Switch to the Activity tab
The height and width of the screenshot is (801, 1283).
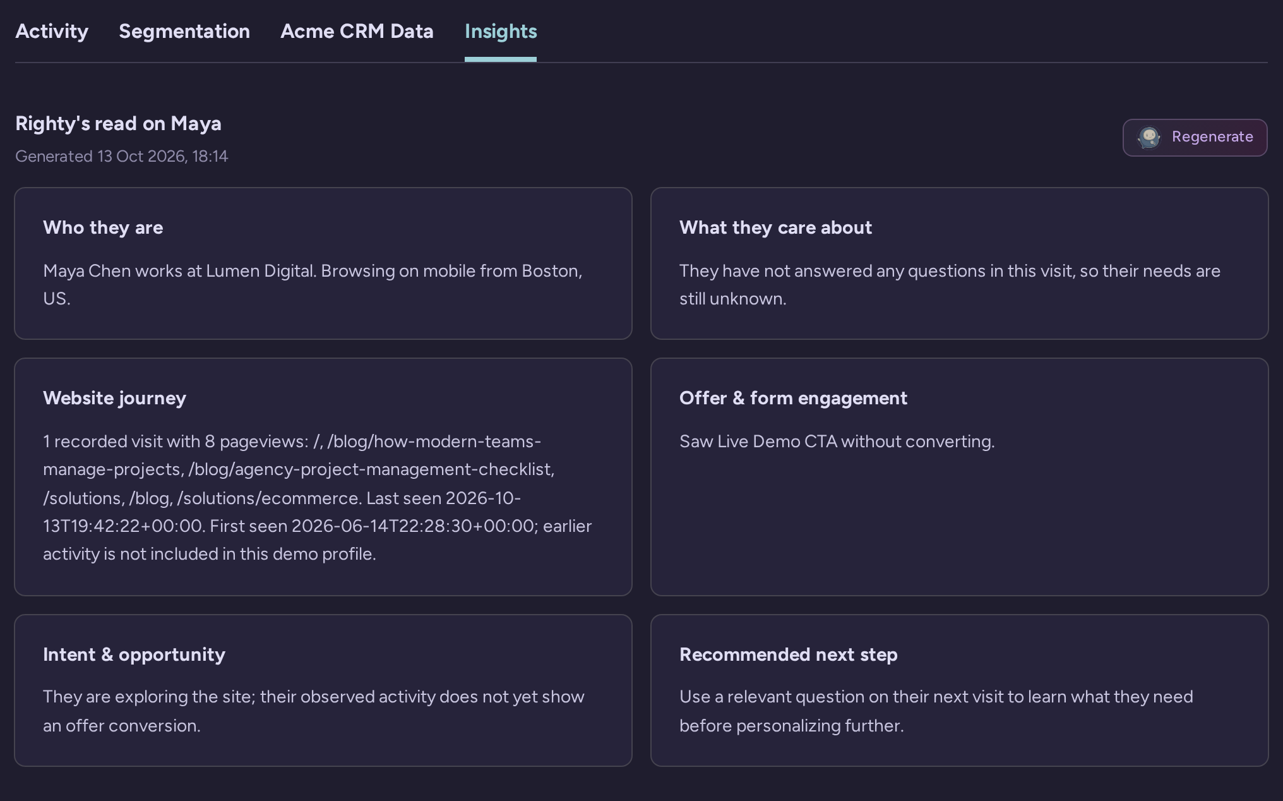coord(52,32)
